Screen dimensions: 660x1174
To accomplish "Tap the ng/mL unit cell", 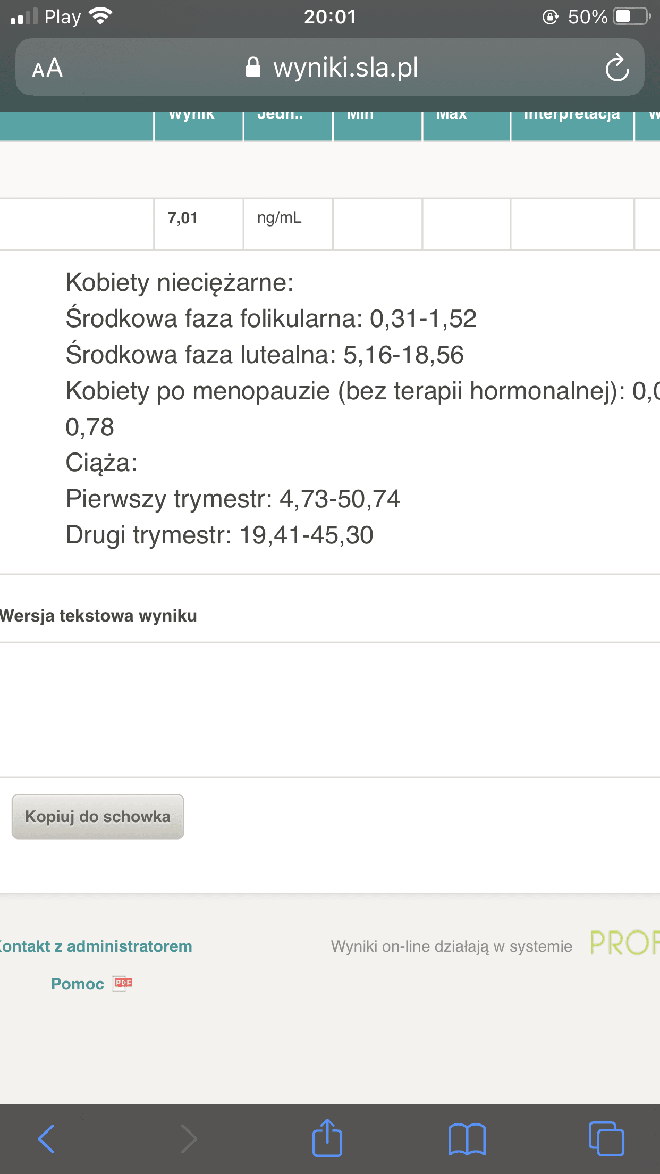I will tap(280, 218).
